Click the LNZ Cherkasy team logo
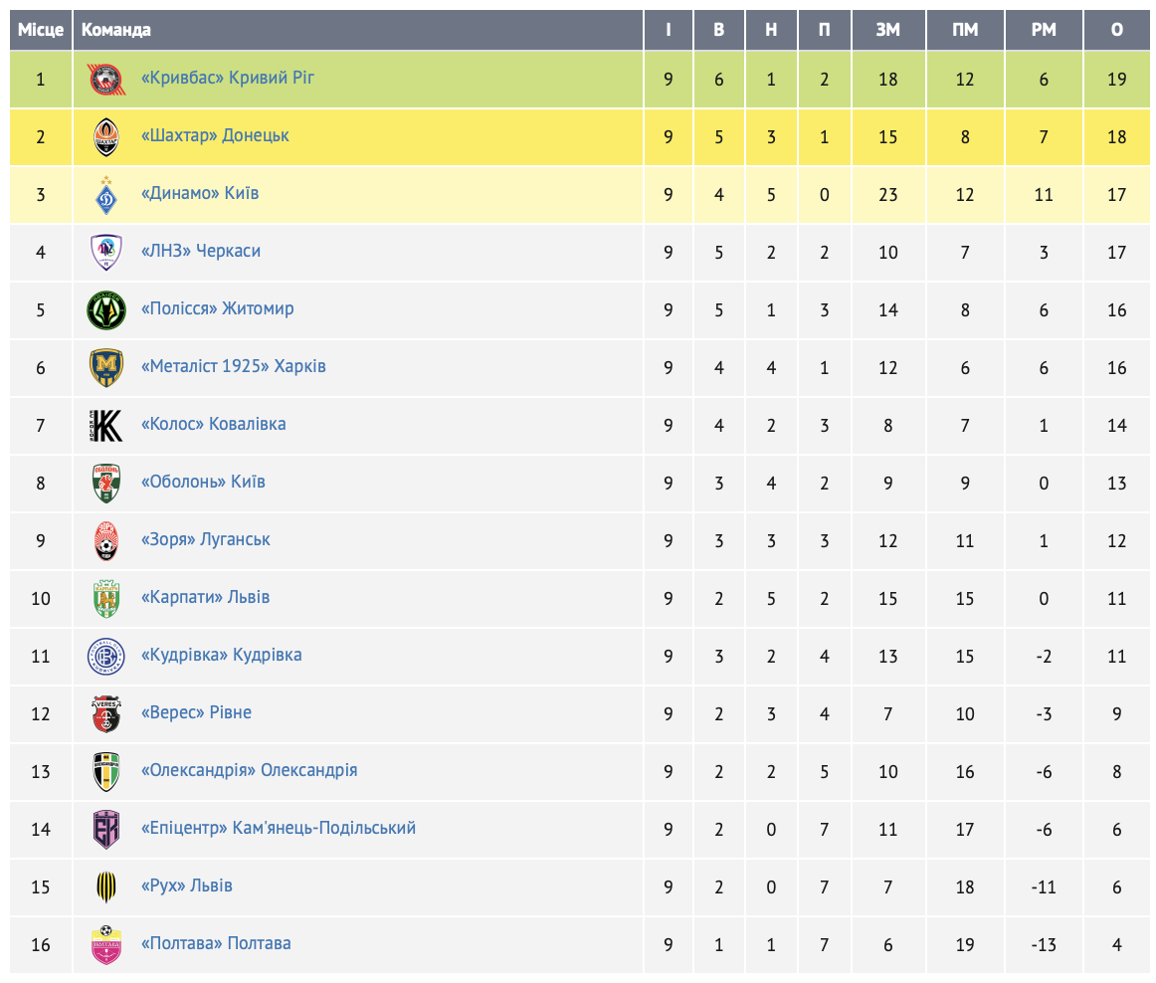The image size is (1156, 983). (105, 252)
